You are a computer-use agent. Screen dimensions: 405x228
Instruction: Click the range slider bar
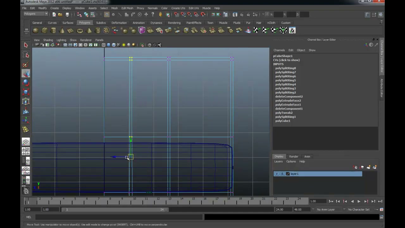(115, 210)
